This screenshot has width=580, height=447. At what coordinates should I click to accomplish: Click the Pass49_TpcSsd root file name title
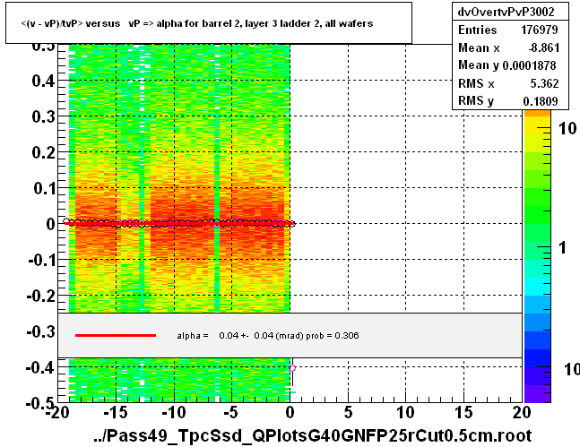point(313,435)
